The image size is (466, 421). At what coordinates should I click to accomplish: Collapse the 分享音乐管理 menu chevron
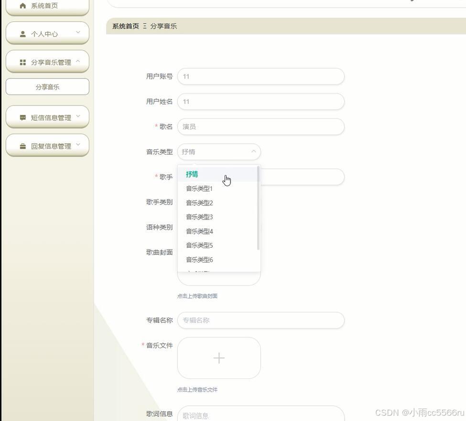coord(78,61)
